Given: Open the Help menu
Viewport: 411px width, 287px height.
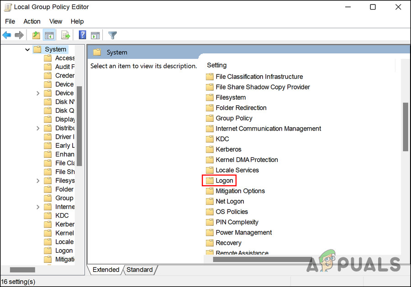Looking at the screenshot, I should tap(77, 21).
